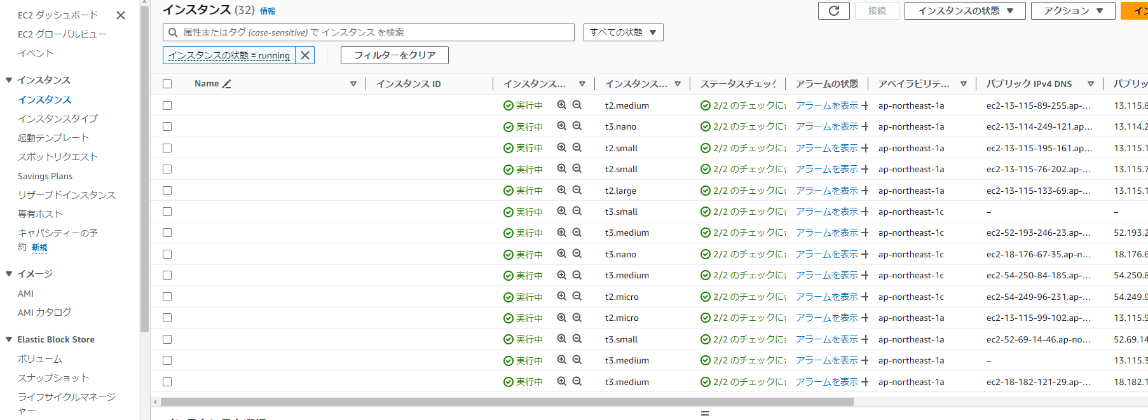
Task: Click zoom-in icon on t2.large row
Action: pos(561,190)
